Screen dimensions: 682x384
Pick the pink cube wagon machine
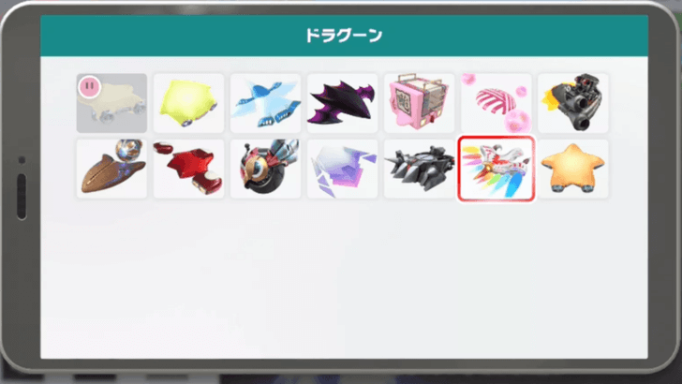point(420,103)
